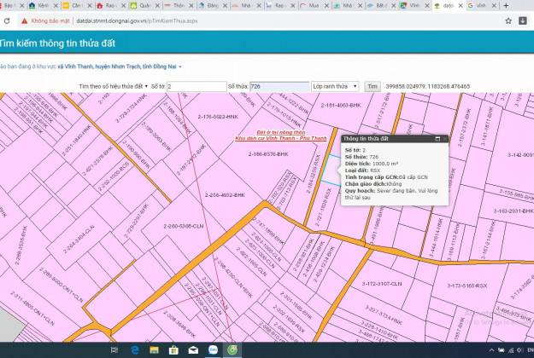
Task: Click the Số tờ input field
Action: pyautogui.click(x=195, y=86)
